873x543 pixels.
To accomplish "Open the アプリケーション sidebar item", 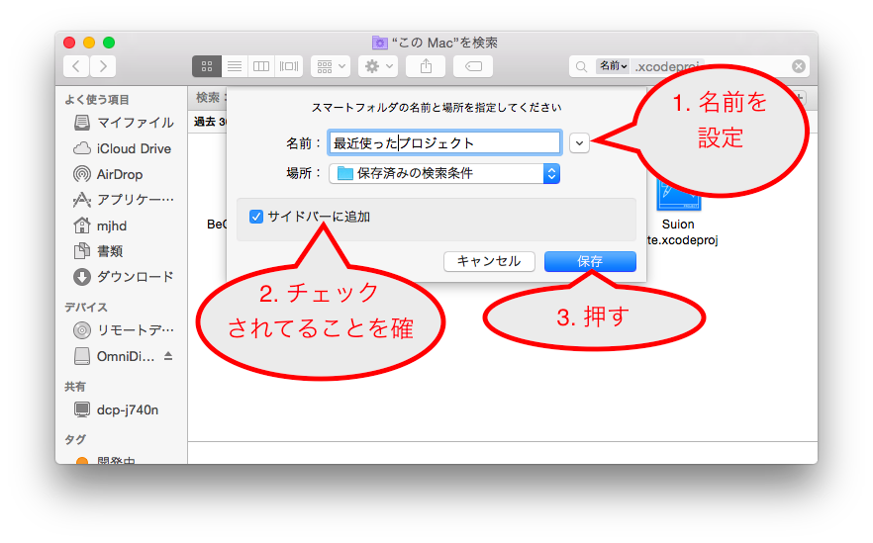I will coord(125,199).
